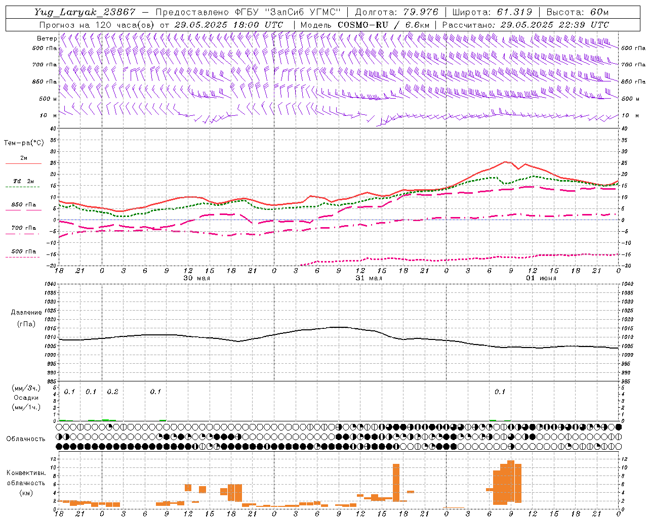This screenshot has width=648, height=518.
Task: Click the '0.1' precipitation value on 01 июня
Action: 500,392
